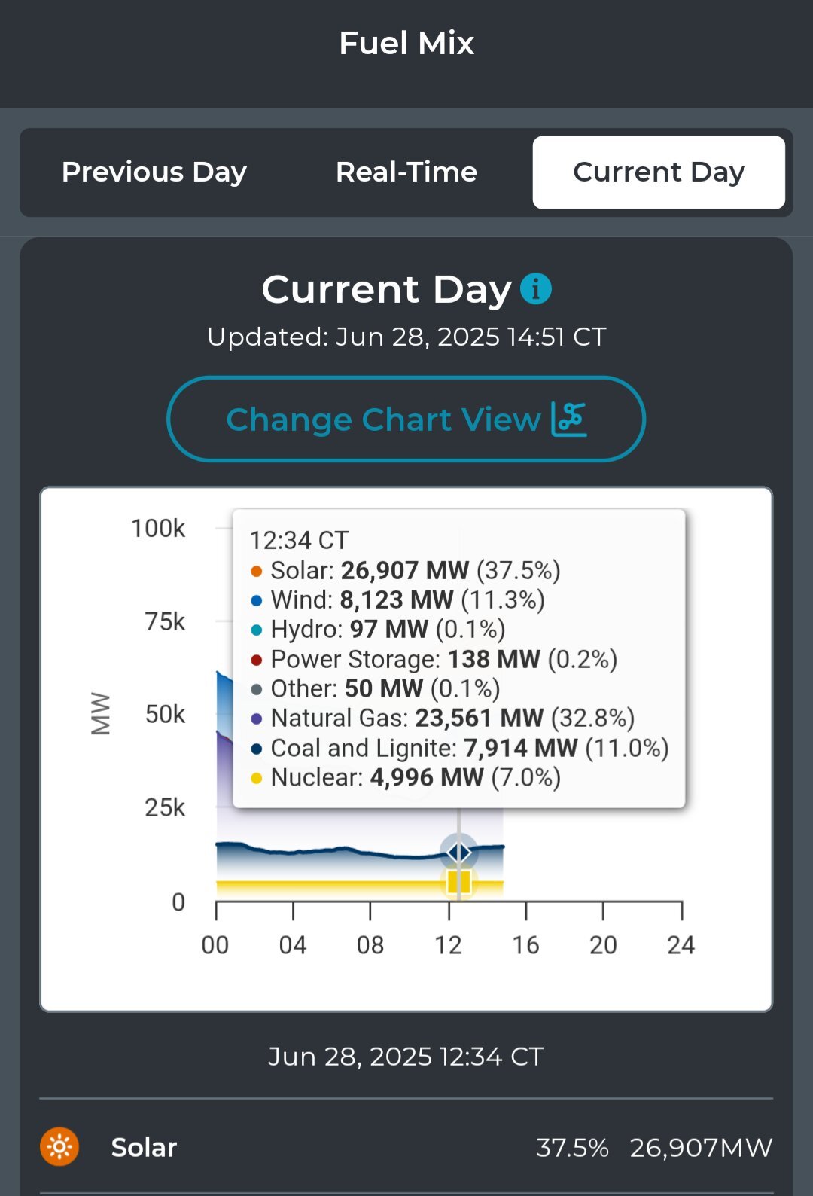Tap the purple Natural Gas legend dot

257,719
